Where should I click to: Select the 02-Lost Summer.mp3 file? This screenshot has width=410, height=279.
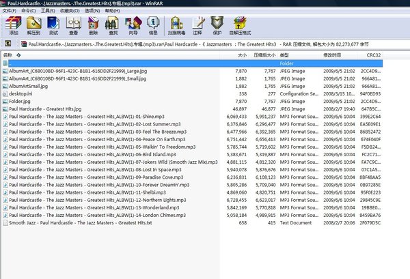click(95, 124)
